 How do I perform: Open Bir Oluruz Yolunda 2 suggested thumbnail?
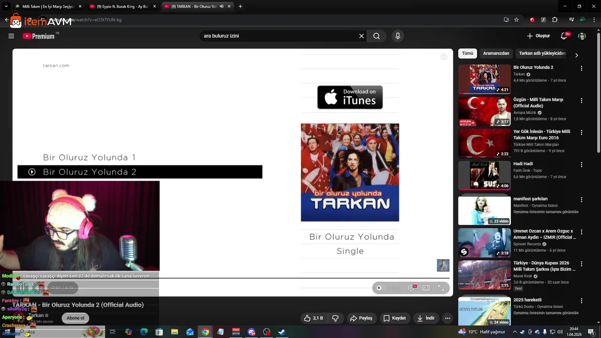click(484, 79)
